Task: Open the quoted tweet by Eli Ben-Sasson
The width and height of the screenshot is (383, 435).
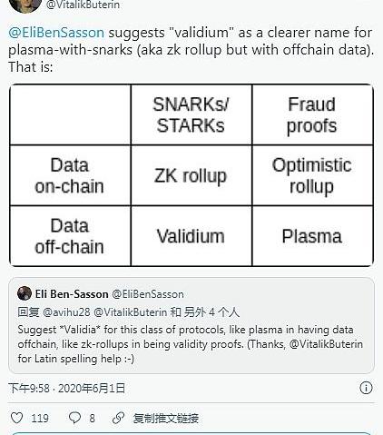Action: [191, 325]
